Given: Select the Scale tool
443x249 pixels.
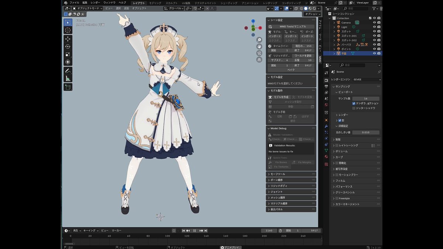Looking at the screenshot, I should pos(68,54).
